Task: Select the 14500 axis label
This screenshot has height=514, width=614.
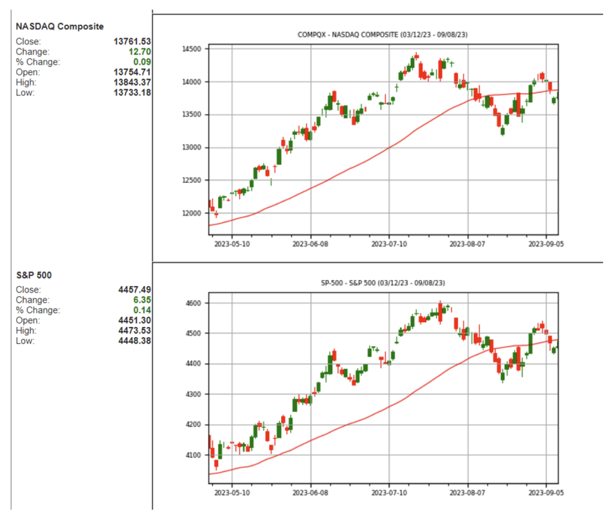Action: click(191, 49)
